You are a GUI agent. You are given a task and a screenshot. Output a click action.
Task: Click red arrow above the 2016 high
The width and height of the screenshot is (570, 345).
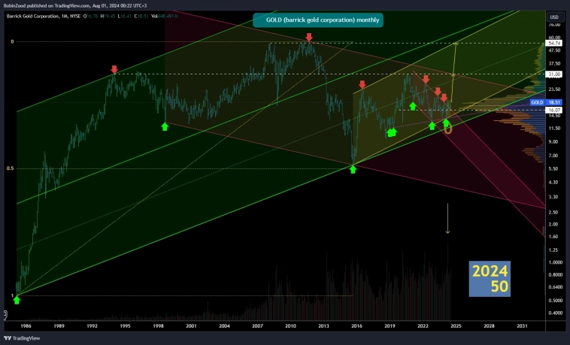[362, 85]
